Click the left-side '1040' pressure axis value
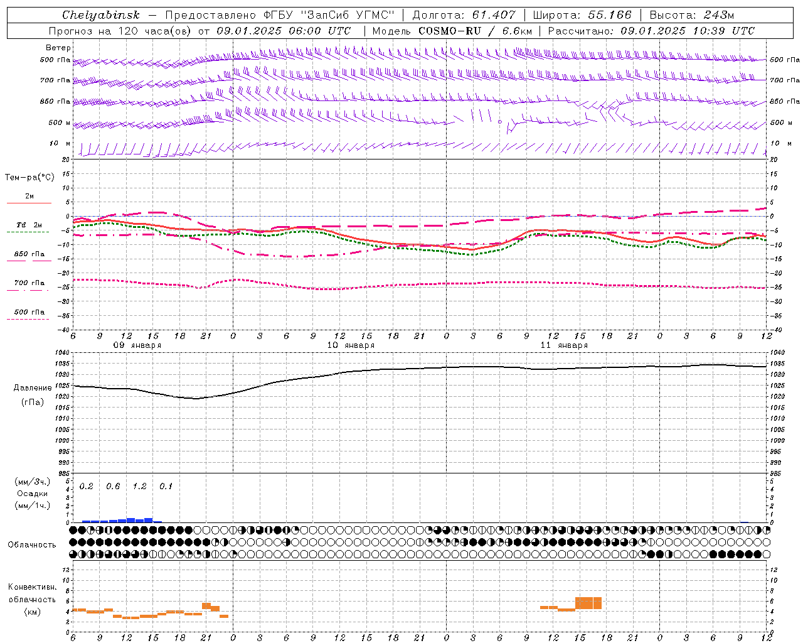This screenshot has width=803, height=643. 61,352
